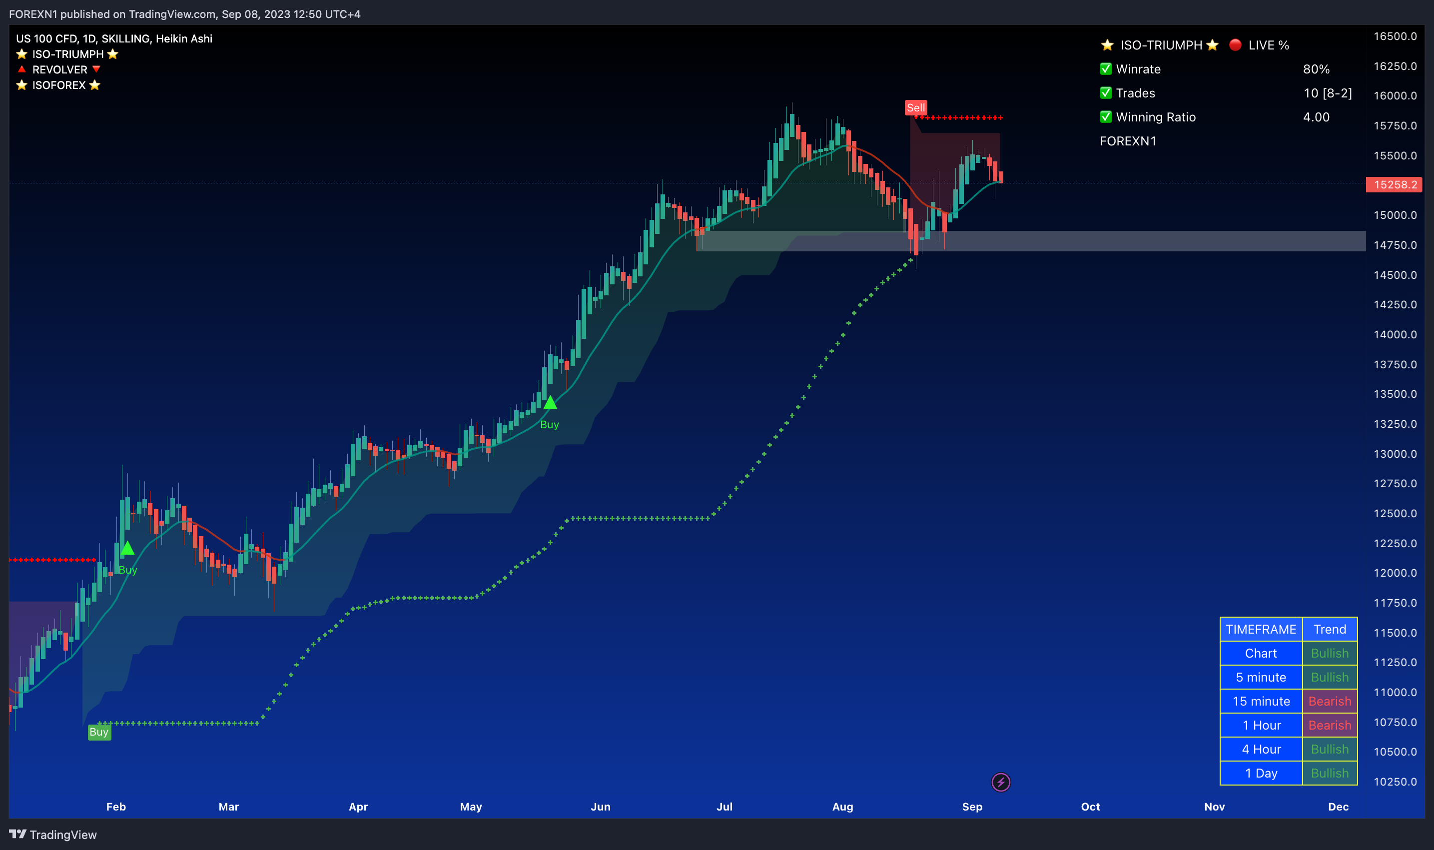Click the Winrate value 80%
This screenshot has height=850, width=1434.
pos(1316,69)
